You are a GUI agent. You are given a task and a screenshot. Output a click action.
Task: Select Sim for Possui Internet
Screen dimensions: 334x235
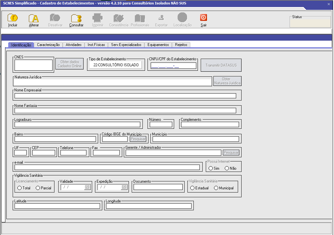211,168
